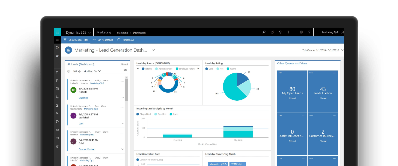Screen dimensions: 398x166
Task: Expand the Bobby lead card chevron
Action: (123, 98)
